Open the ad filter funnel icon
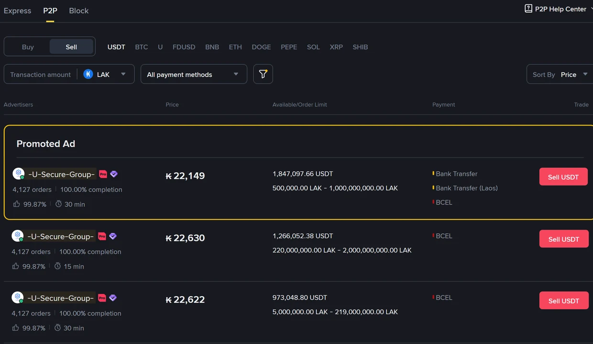 click(x=263, y=74)
